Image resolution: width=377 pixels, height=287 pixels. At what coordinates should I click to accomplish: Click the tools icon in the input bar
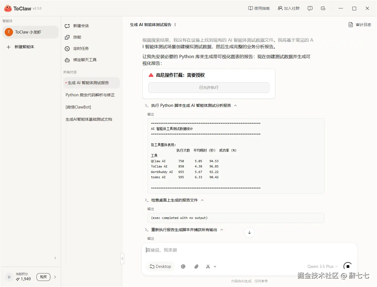tap(208, 267)
